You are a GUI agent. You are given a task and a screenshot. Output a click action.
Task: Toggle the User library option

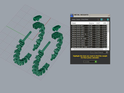coord(106,20)
